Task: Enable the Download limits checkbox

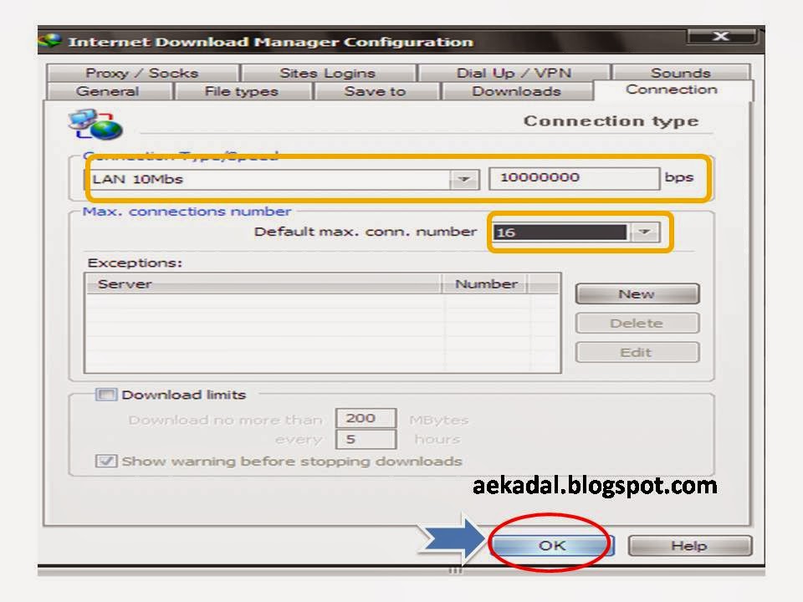Action: [106, 395]
